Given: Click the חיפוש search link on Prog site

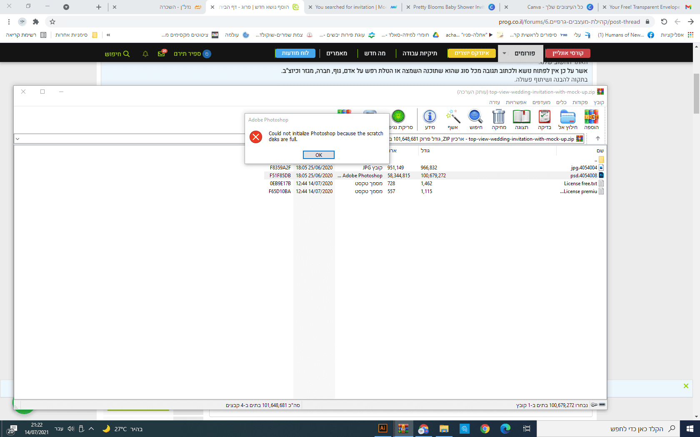Looking at the screenshot, I should [x=117, y=54].
